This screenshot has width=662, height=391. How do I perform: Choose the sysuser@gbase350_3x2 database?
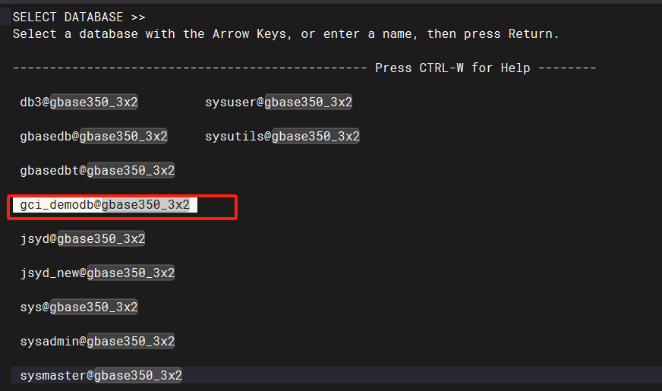point(279,102)
